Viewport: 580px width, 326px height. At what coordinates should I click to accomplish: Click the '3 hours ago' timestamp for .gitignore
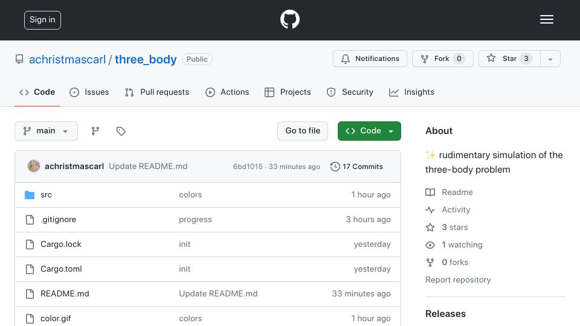coord(368,220)
